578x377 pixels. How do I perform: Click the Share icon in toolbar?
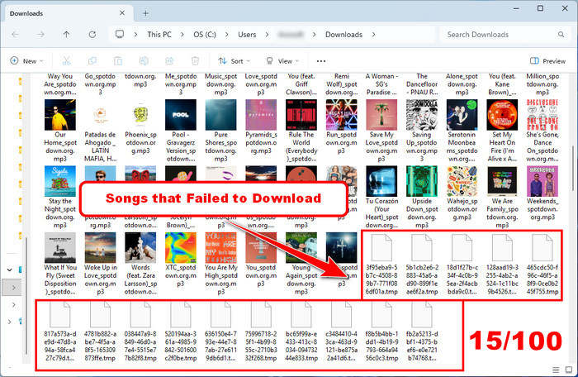click(169, 61)
